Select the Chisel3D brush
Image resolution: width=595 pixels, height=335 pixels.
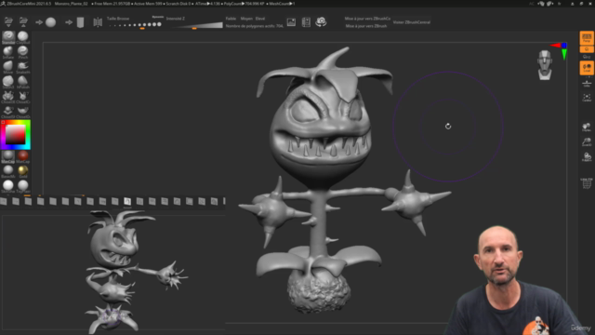pos(8,97)
